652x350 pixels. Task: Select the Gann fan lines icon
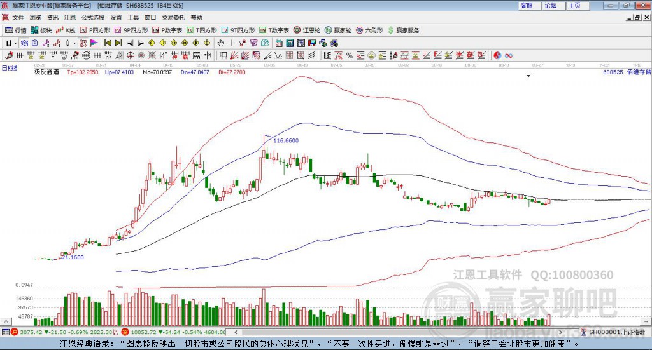click(x=234, y=55)
